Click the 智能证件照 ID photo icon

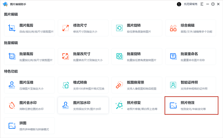pyautogui.click(x=173, y=85)
